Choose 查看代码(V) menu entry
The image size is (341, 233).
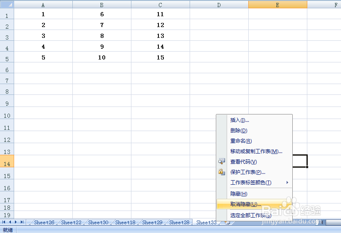tap(255, 162)
